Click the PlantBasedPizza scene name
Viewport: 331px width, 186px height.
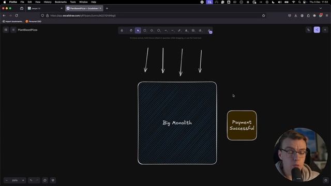pyautogui.click(x=27, y=30)
